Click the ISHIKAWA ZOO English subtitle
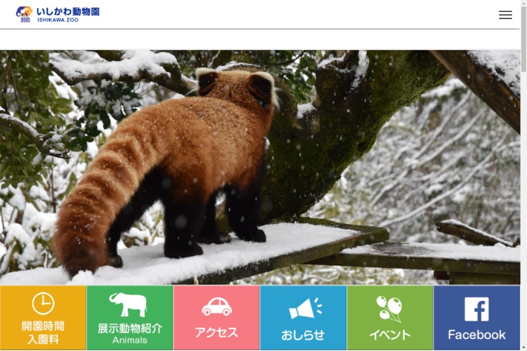Viewport: 527px width, 351px height. (x=58, y=20)
